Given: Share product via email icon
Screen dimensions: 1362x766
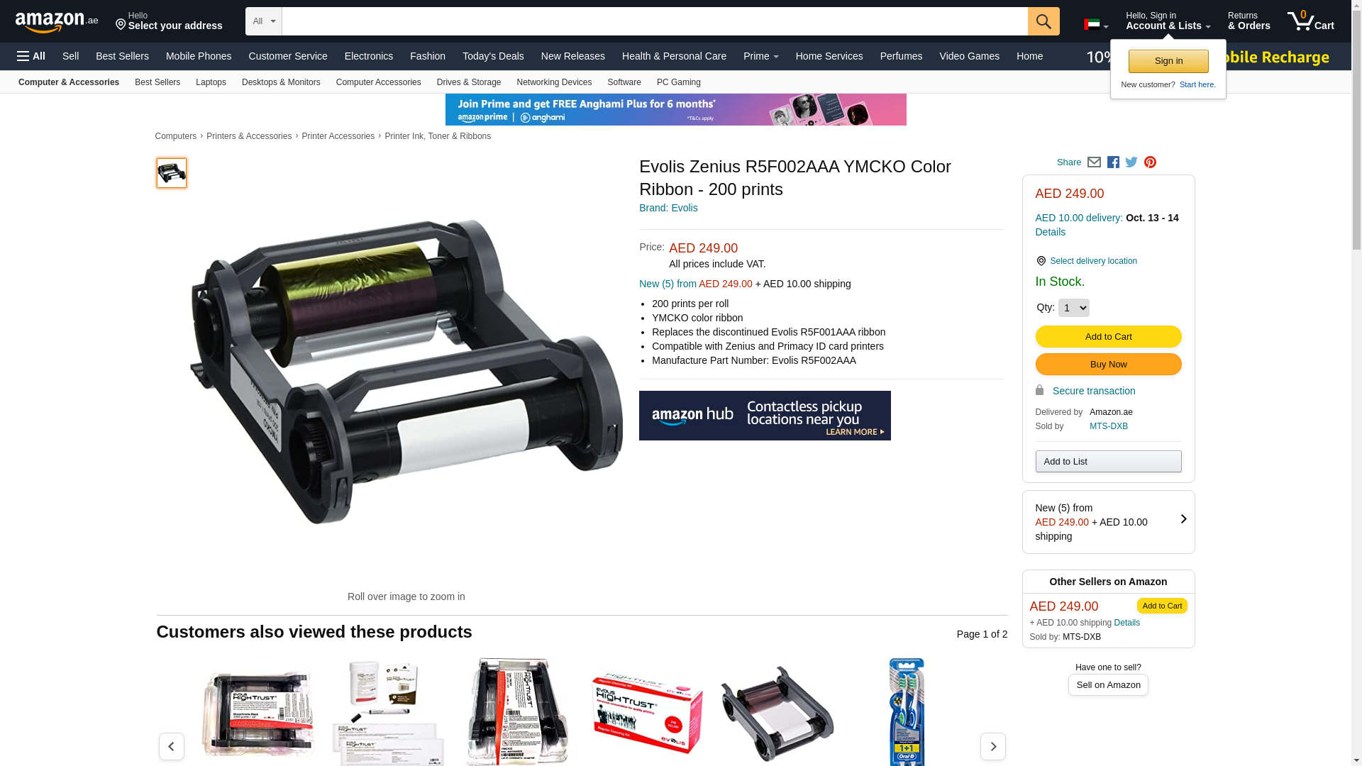Looking at the screenshot, I should (x=1094, y=162).
